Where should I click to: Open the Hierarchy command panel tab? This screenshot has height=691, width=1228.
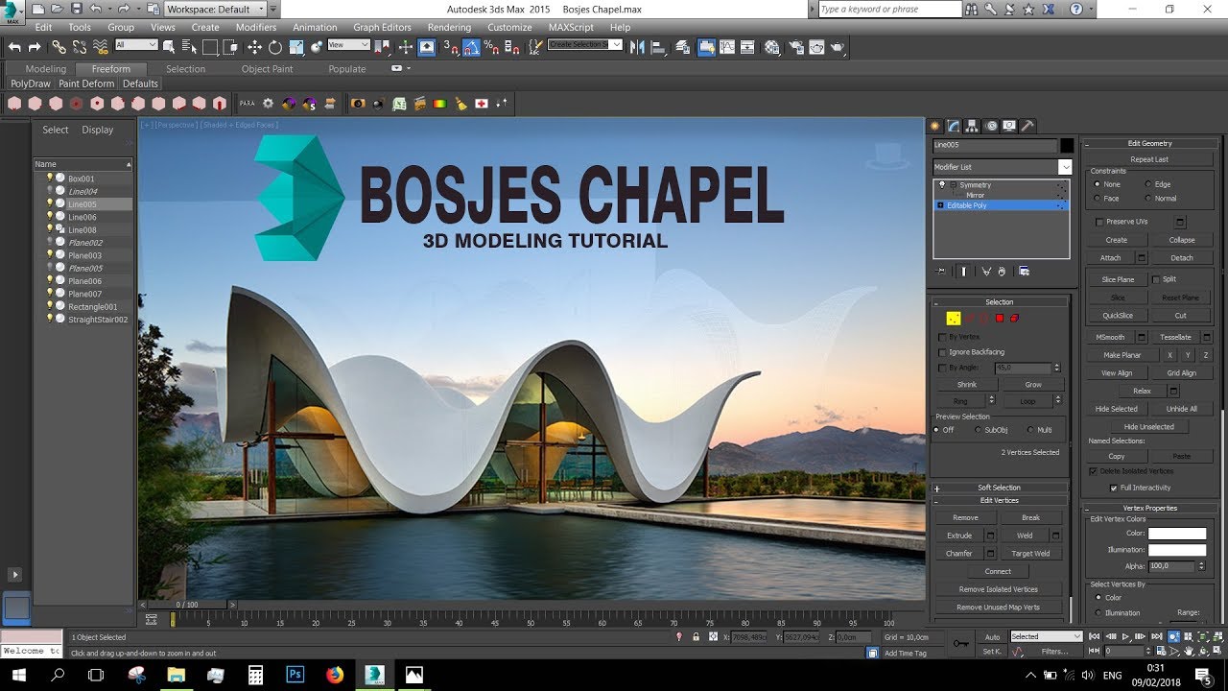pos(972,126)
